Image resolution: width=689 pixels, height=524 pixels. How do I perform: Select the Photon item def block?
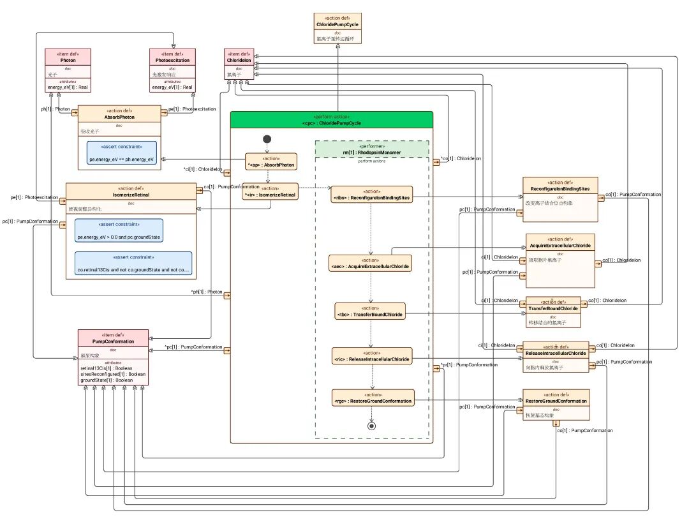(68, 70)
